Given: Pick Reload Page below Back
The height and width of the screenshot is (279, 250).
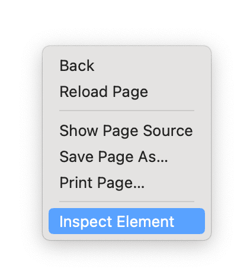Looking at the screenshot, I should click(127, 92).
